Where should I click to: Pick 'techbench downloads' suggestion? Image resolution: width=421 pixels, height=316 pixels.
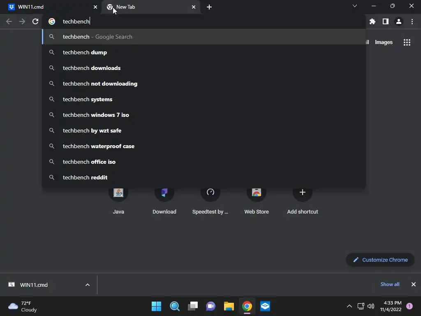204,68
